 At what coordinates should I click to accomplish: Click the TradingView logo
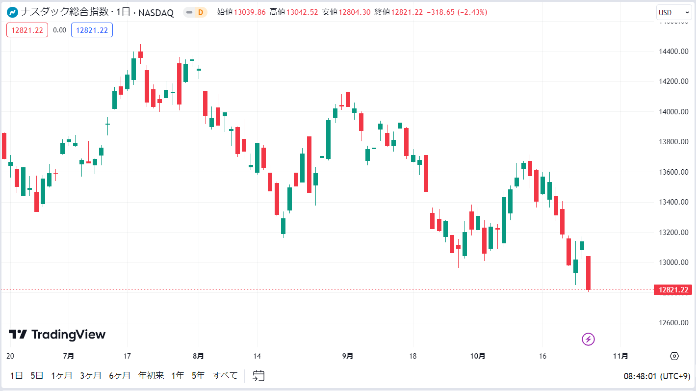click(x=57, y=335)
